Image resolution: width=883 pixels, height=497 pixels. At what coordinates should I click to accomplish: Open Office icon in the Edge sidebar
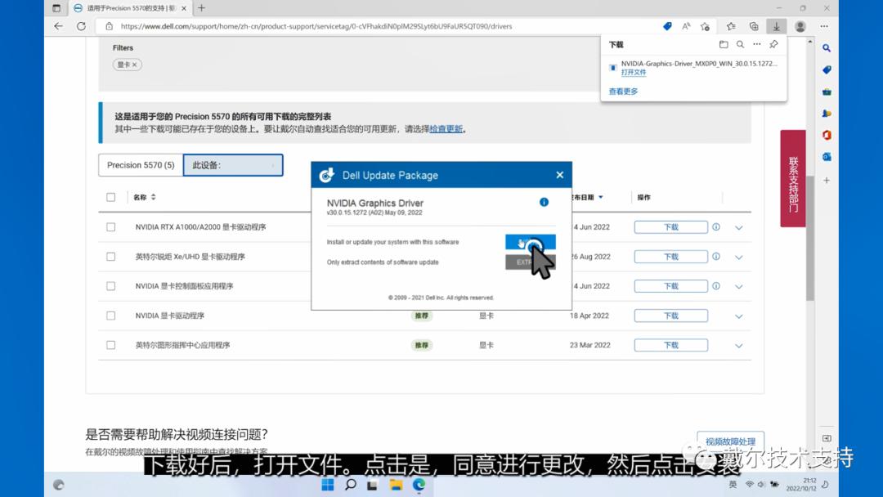(827, 133)
